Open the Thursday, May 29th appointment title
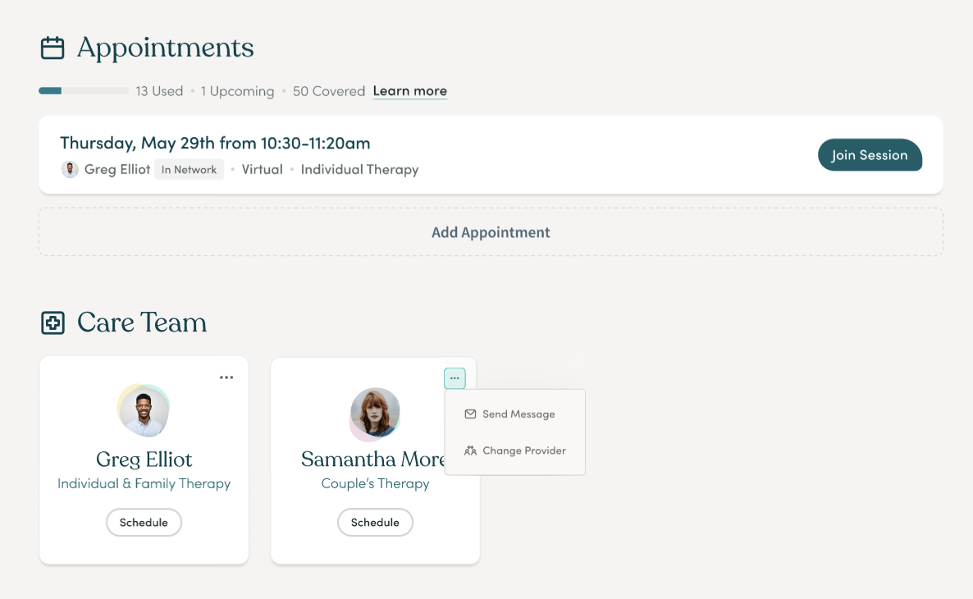 click(215, 144)
